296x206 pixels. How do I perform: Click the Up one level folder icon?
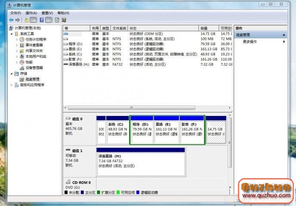[x=27, y=20]
